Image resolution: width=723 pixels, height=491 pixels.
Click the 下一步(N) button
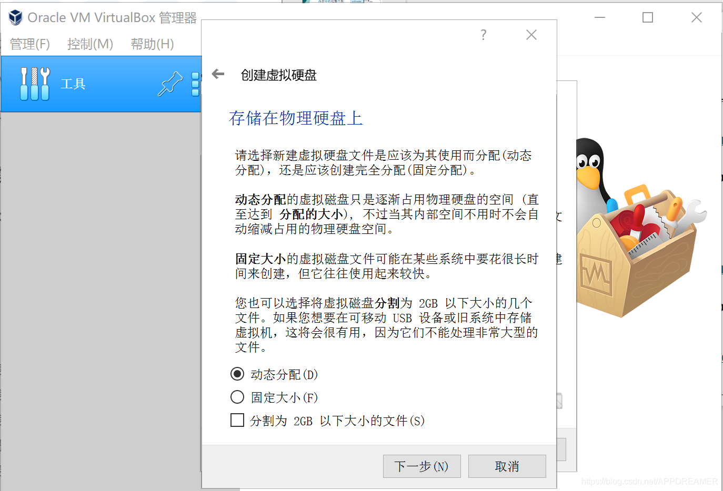[421, 466]
